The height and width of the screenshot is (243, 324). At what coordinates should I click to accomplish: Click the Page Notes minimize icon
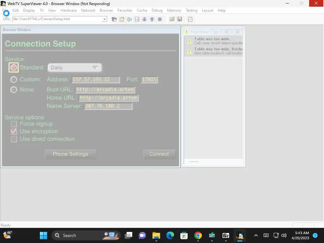pos(216,32)
